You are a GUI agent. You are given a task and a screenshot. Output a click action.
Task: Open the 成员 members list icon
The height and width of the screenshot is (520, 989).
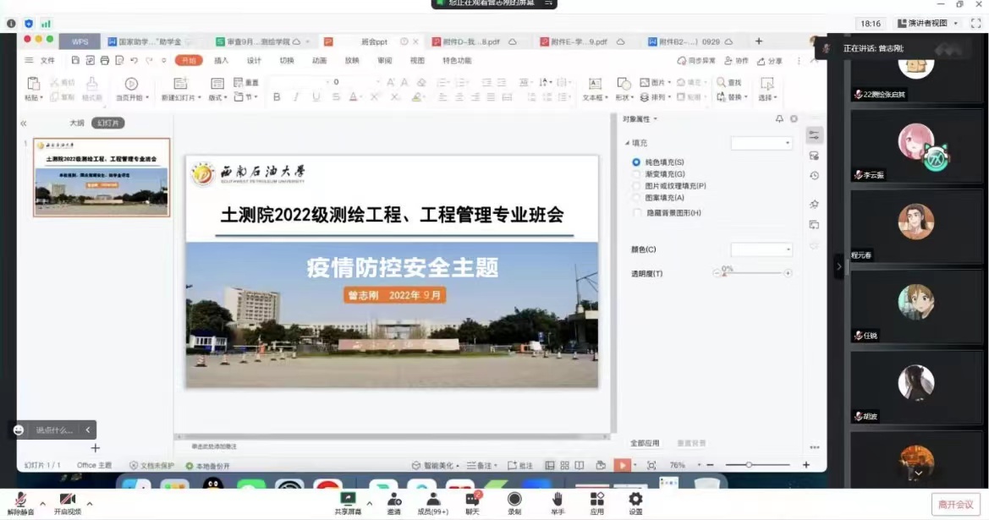coord(432,500)
